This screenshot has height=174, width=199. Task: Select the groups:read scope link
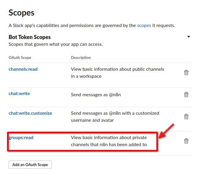pyautogui.click(x=21, y=137)
